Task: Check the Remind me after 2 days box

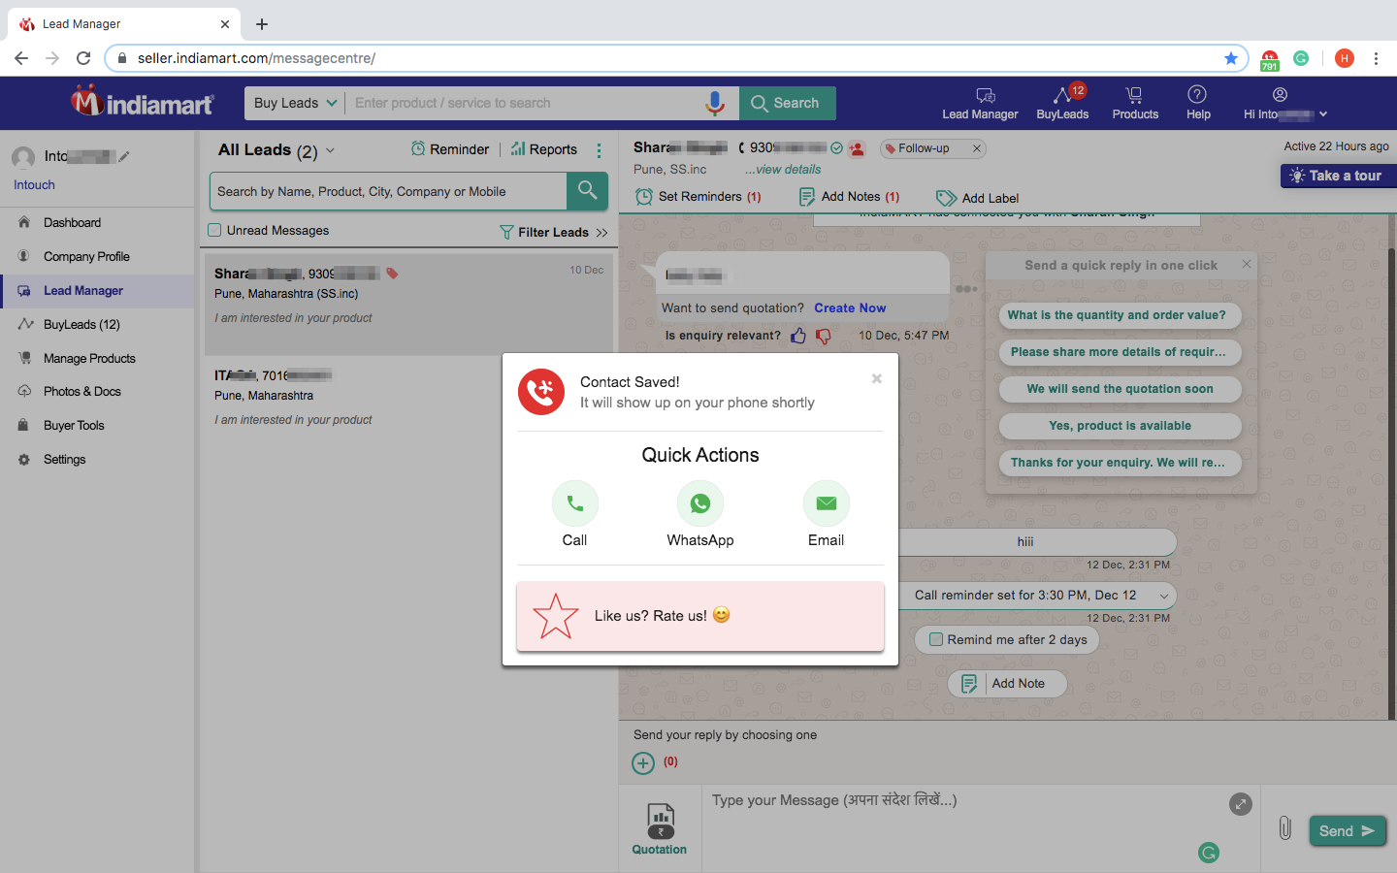Action: 936,639
